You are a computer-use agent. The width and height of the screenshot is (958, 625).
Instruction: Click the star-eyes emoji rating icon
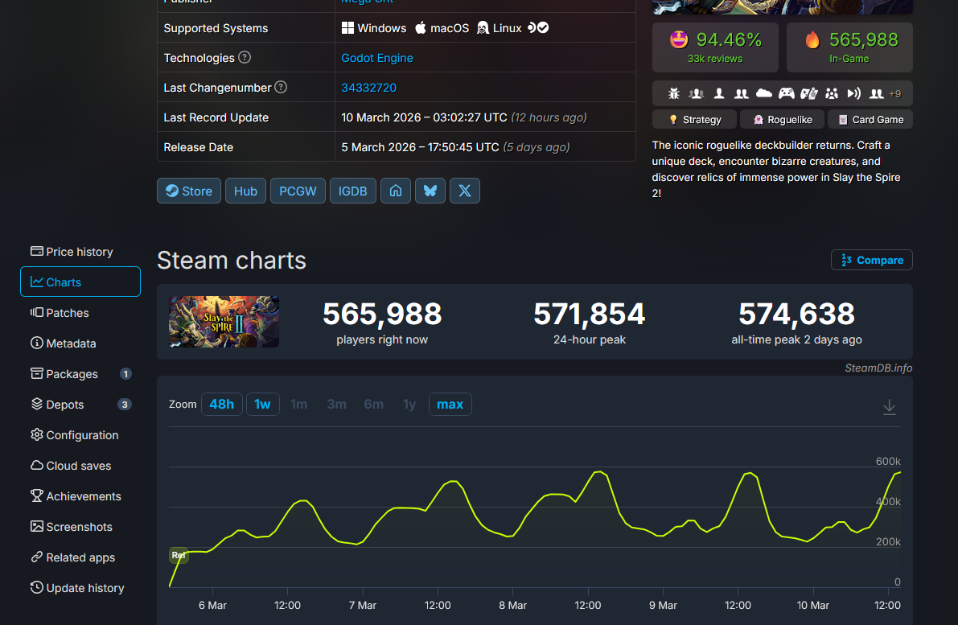[x=679, y=39]
